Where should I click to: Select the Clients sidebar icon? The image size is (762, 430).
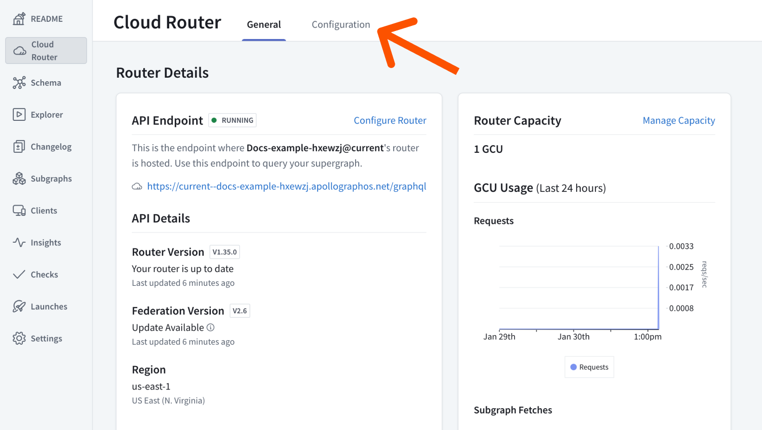click(19, 210)
